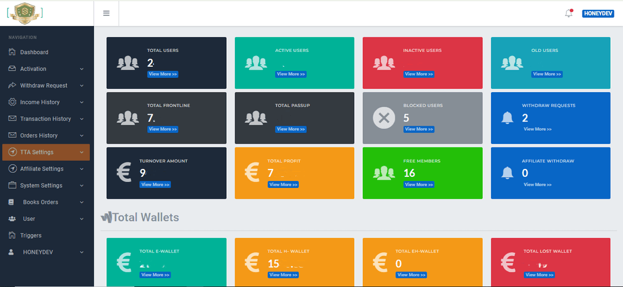Select TTA Settings in the sidebar
The width and height of the screenshot is (623, 287).
click(37, 152)
